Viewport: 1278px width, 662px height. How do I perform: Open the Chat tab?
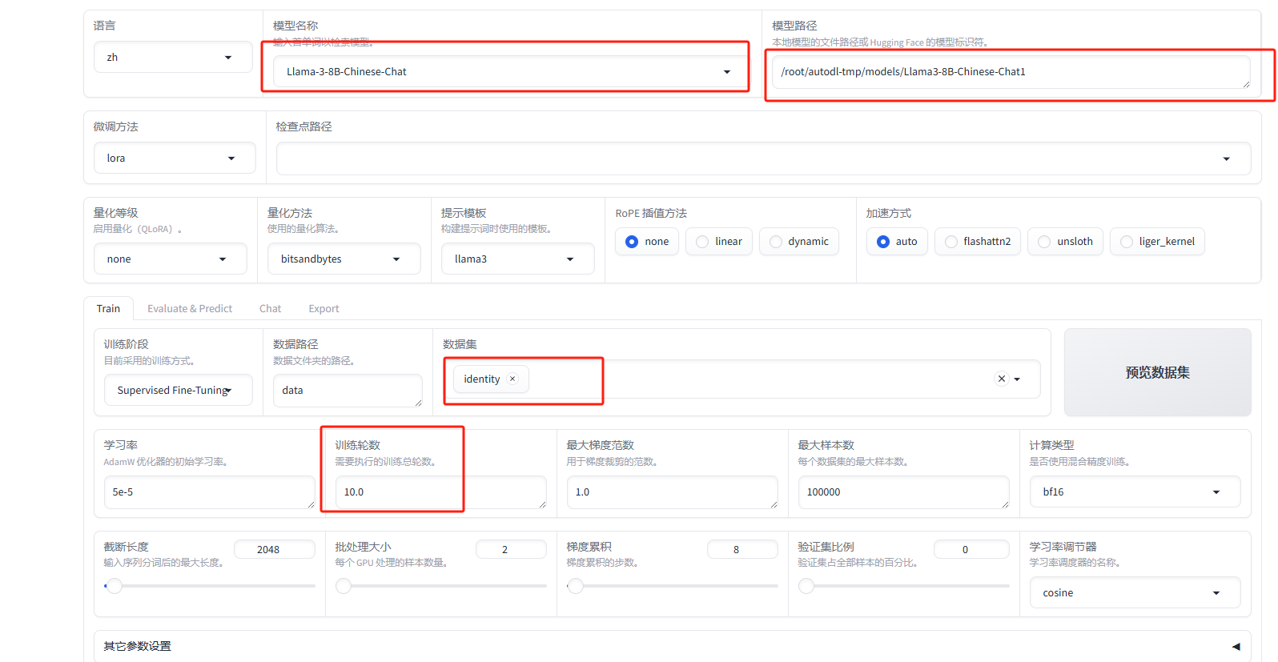pos(270,309)
